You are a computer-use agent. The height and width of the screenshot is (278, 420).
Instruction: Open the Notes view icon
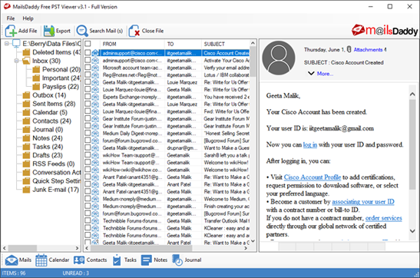click(146, 260)
